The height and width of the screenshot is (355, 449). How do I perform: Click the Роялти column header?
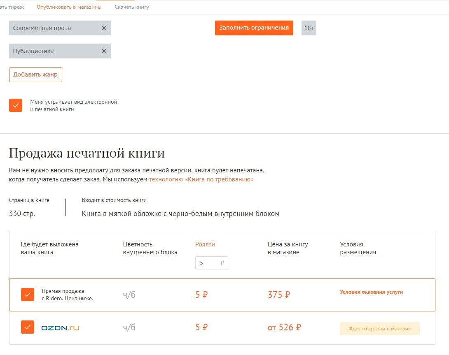coord(205,244)
